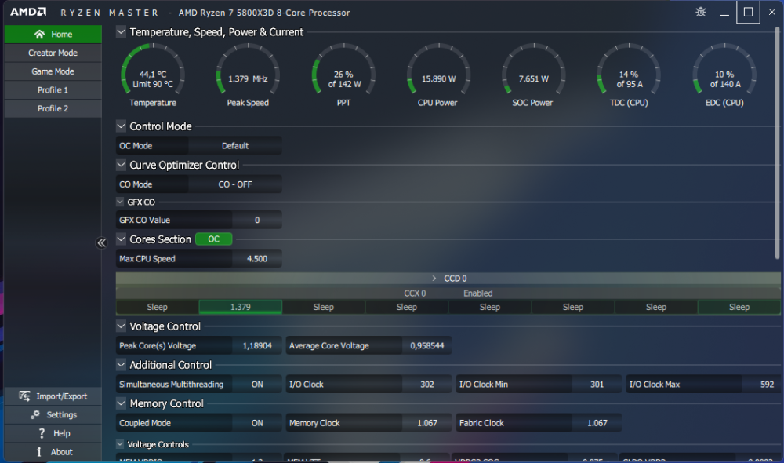Click the Settings gear icon
The height and width of the screenshot is (463, 784).
35,414
